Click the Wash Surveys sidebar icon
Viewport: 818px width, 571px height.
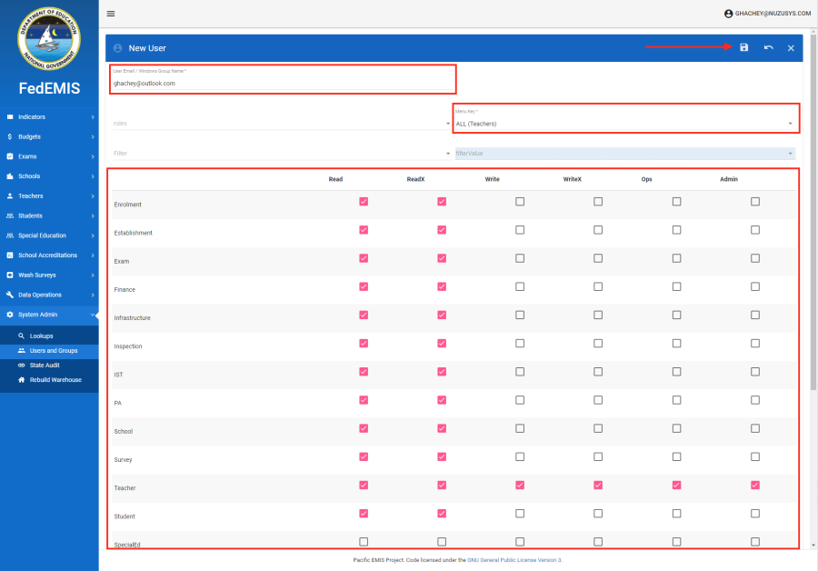(x=10, y=275)
